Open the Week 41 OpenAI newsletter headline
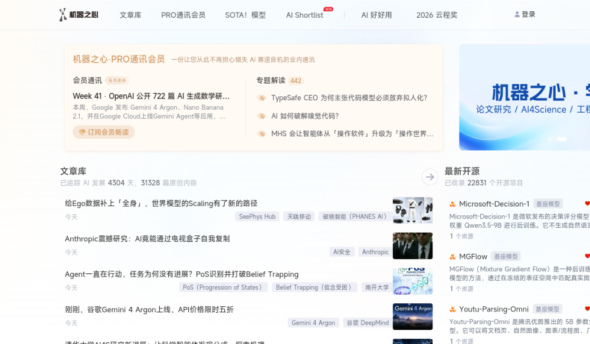 (151, 96)
